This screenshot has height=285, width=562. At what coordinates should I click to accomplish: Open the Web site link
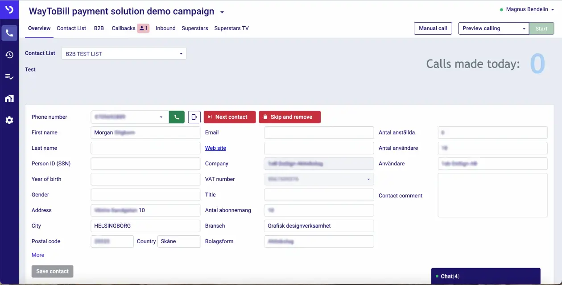(x=215, y=148)
